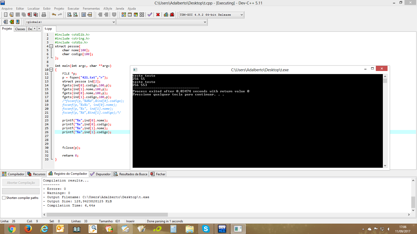417x234 pixels.
Task: Click the Compile four-squares icon
Action: click(x=124, y=15)
